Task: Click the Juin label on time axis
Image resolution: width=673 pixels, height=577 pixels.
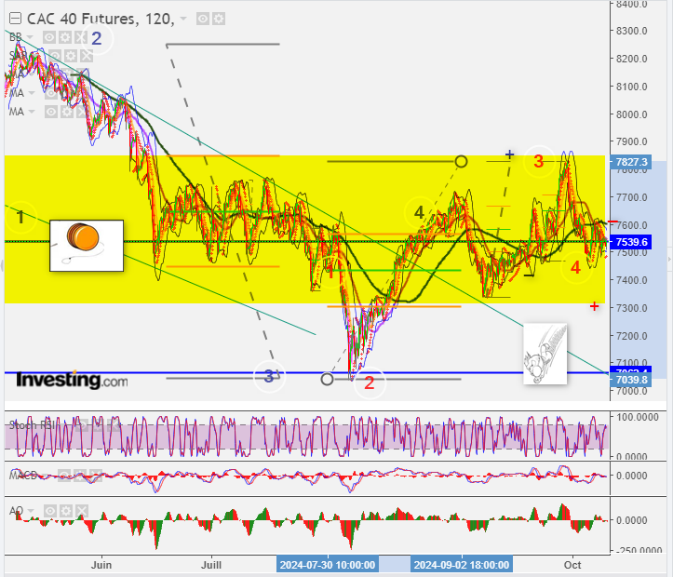Action: [x=101, y=565]
